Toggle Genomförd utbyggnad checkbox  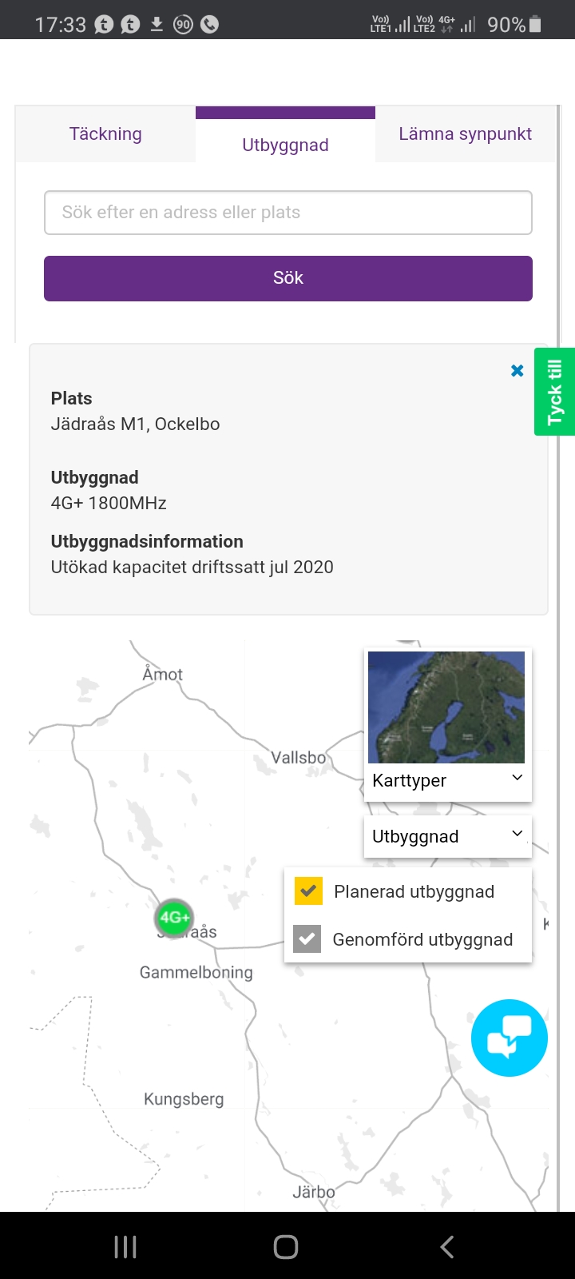[307, 939]
